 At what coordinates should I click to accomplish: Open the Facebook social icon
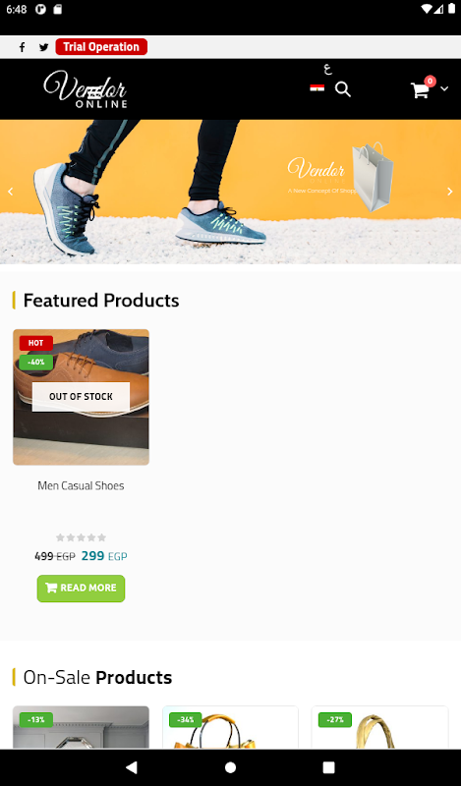[22, 47]
